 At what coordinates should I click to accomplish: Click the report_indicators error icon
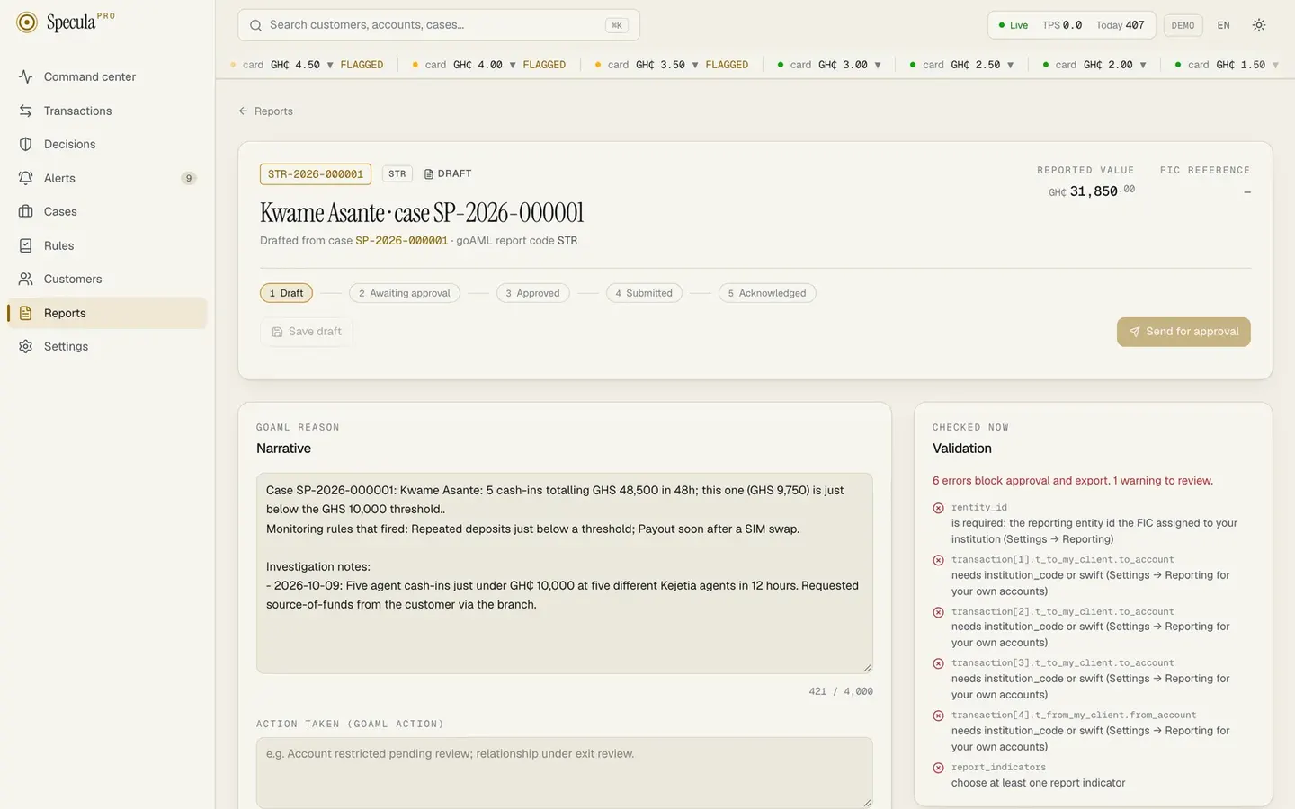point(938,768)
